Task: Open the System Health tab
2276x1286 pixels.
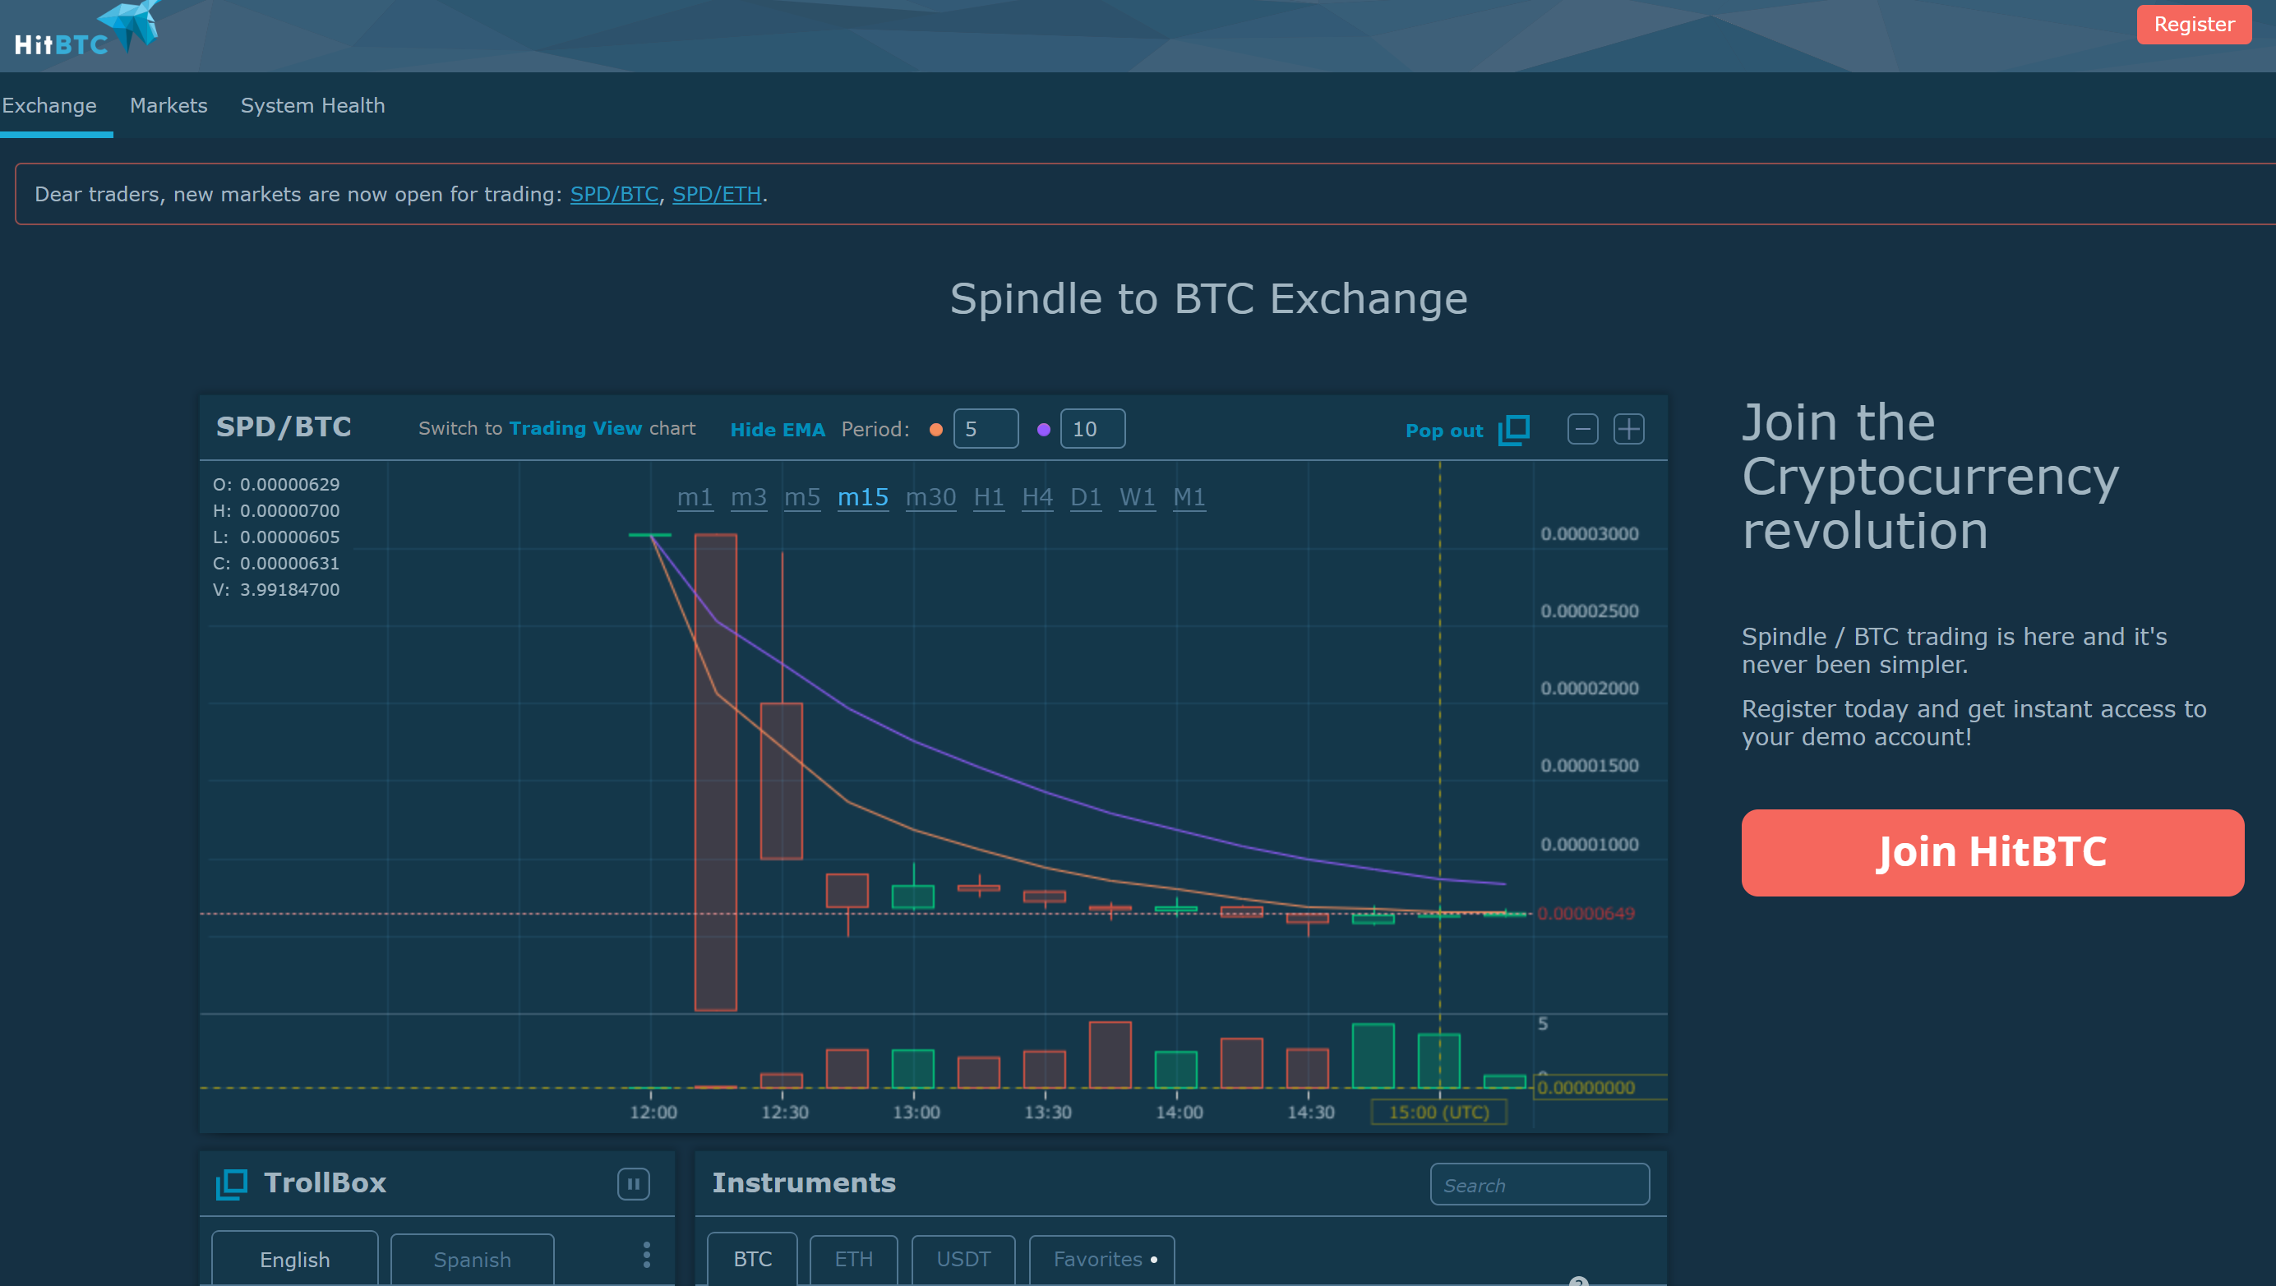Action: (x=313, y=105)
